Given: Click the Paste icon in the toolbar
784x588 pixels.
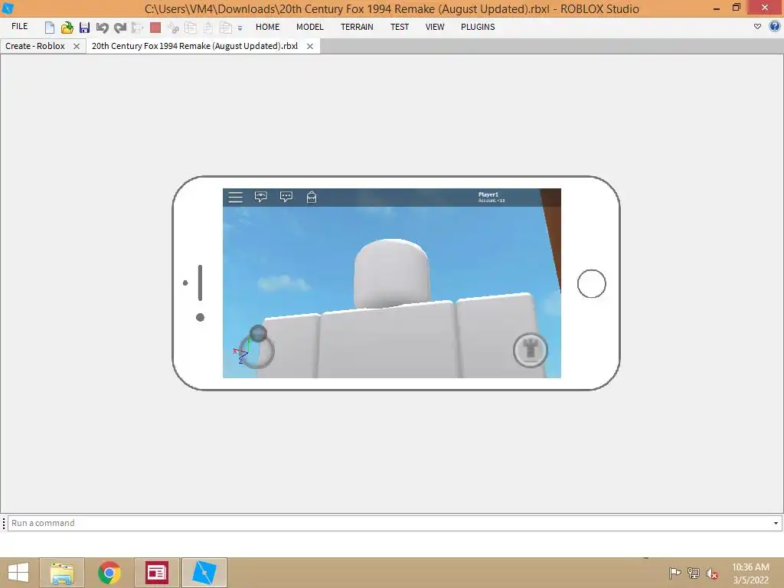Looking at the screenshot, I should point(207,28).
